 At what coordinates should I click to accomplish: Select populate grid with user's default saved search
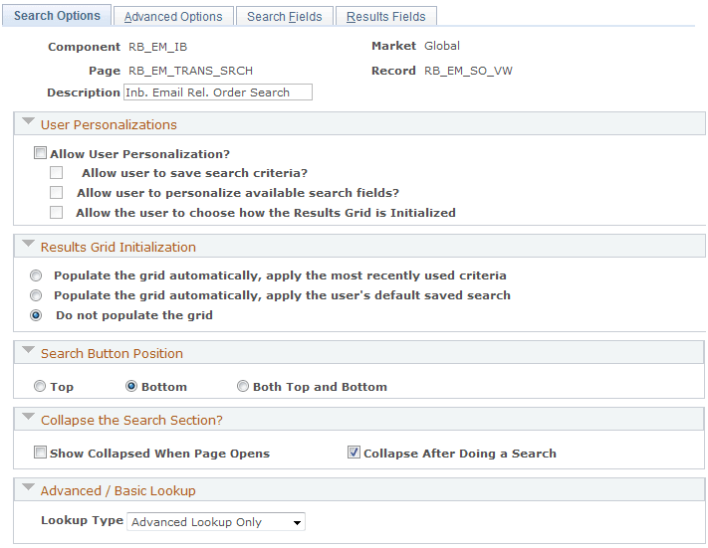[36, 295]
